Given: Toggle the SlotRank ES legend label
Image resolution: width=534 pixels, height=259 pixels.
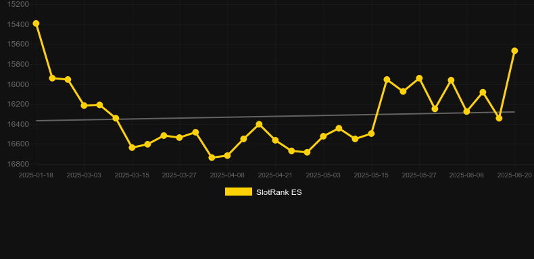Looking at the screenshot, I should click(279, 192).
